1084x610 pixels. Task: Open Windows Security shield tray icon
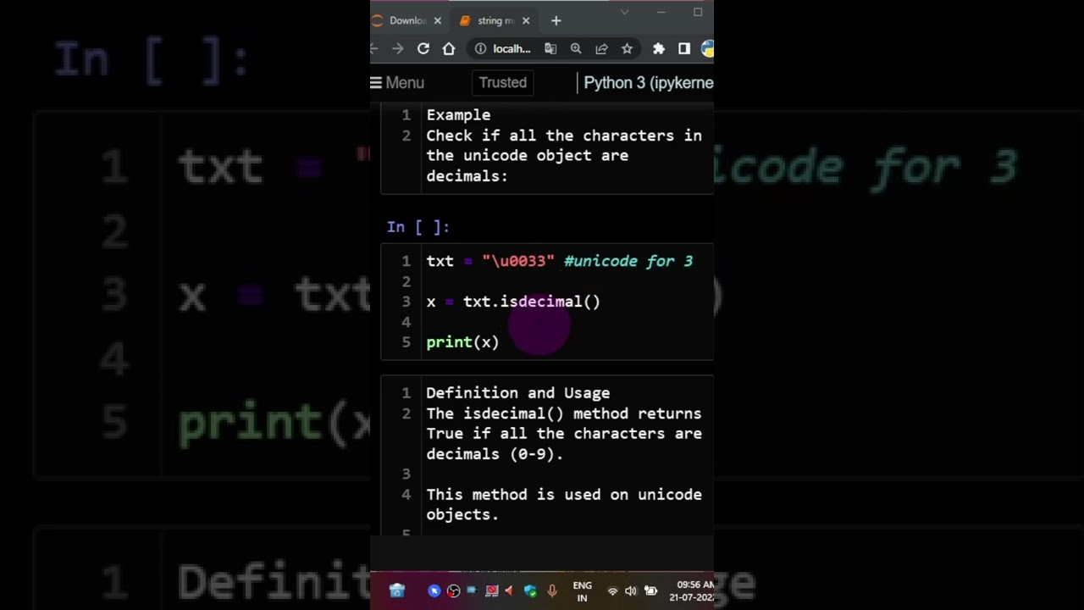pyautogui.click(x=530, y=591)
